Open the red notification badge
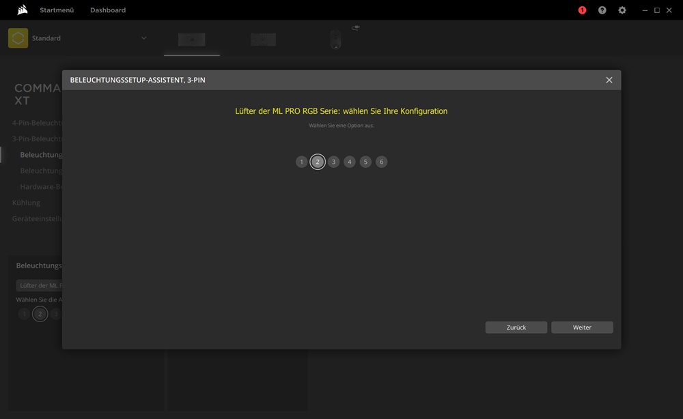Viewport: 683px width, 419px height. coord(582,10)
